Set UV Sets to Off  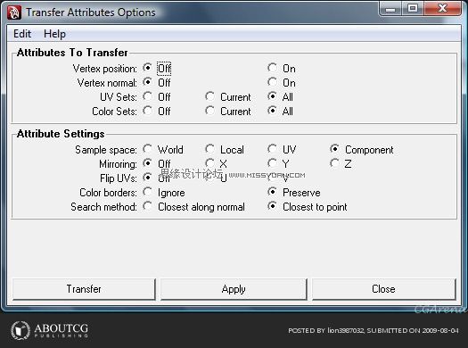click(x=147, y=96)
